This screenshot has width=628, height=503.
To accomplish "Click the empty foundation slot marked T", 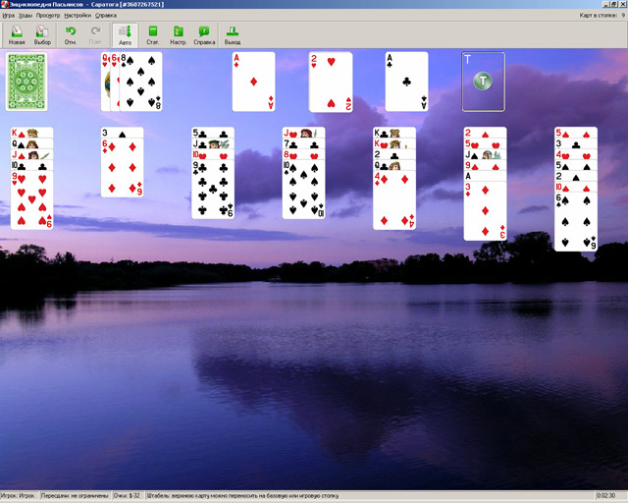I will point(483,82).
